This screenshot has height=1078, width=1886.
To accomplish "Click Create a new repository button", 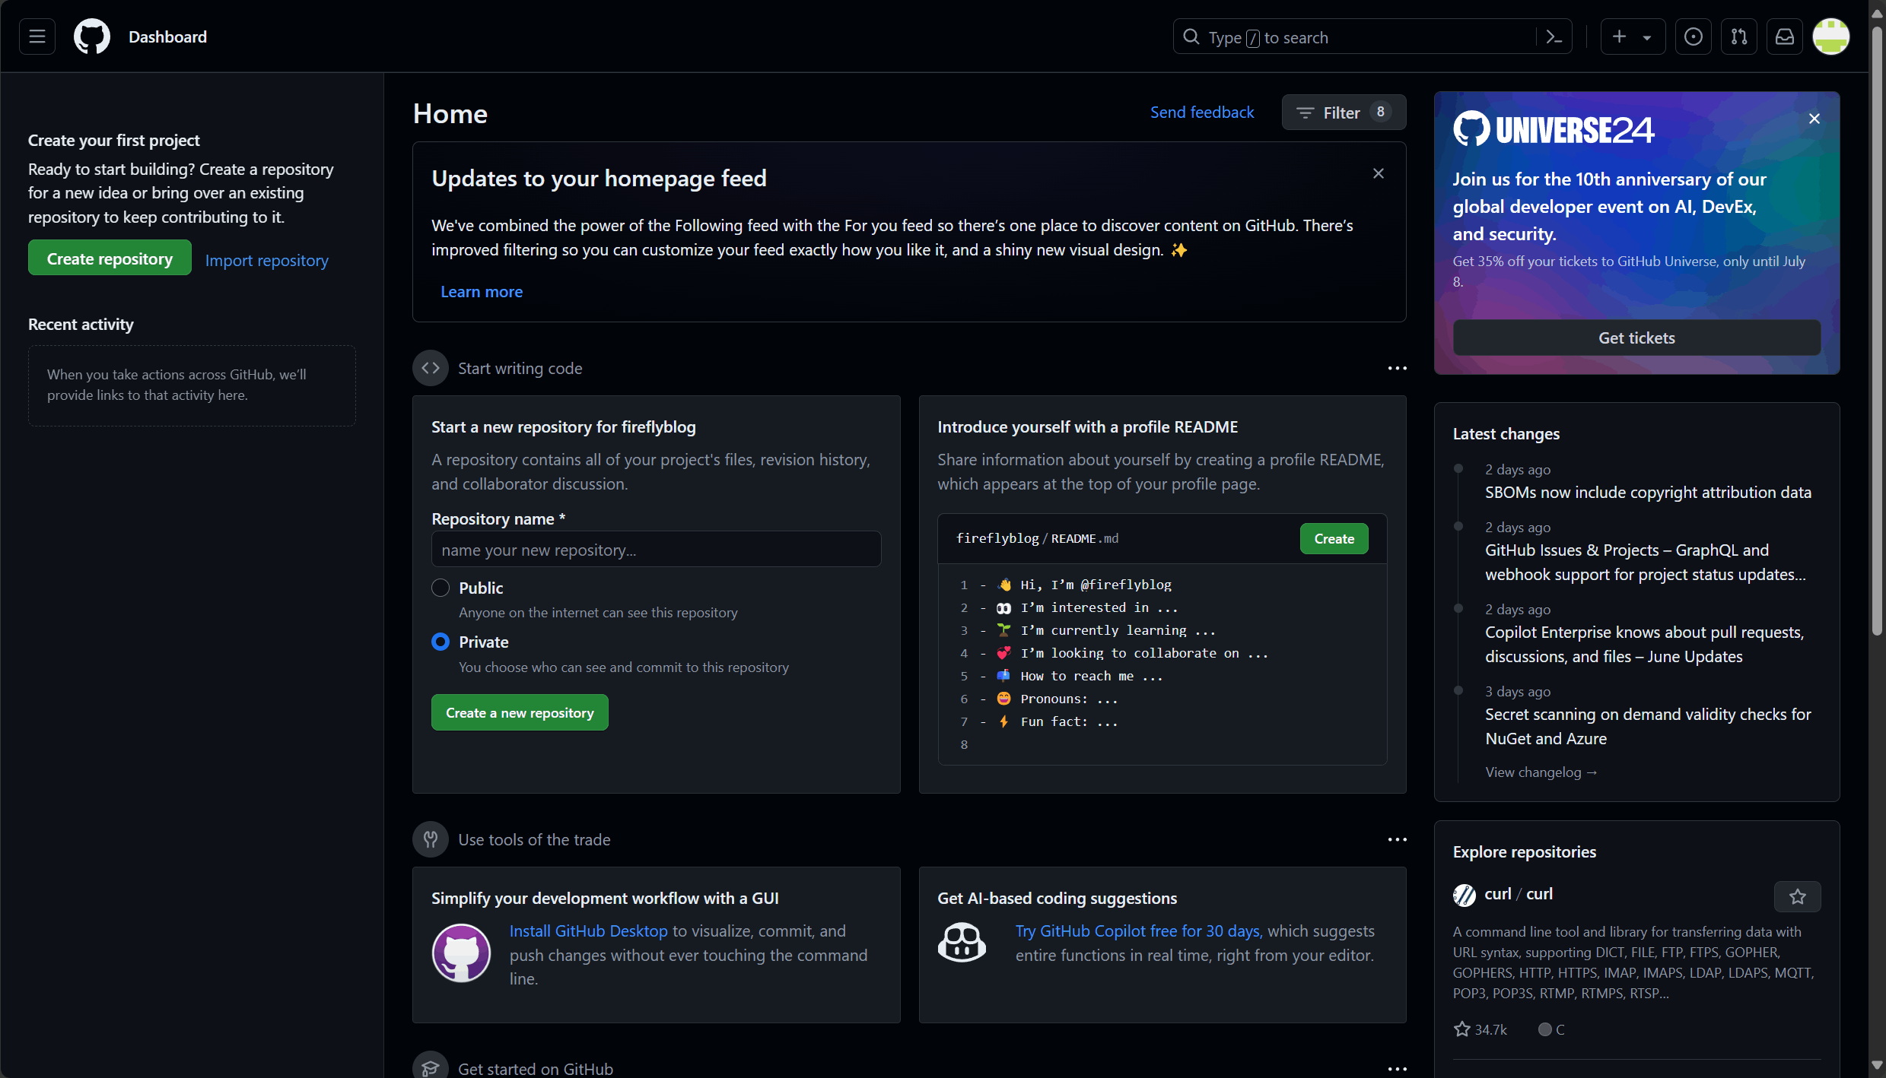I will click(x=520, y=712).
